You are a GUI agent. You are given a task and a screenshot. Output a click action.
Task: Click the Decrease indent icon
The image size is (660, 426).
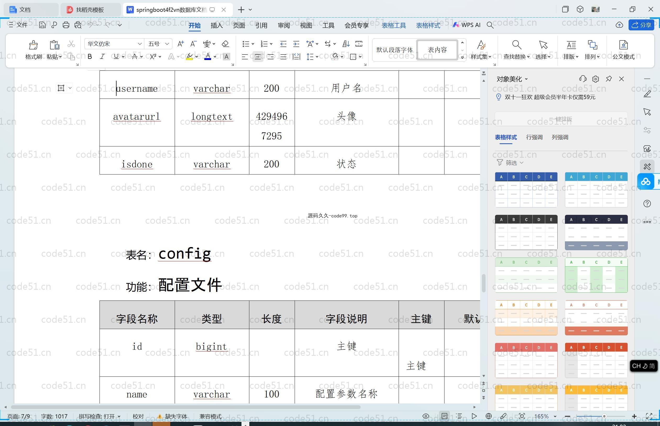coord(283,44)
